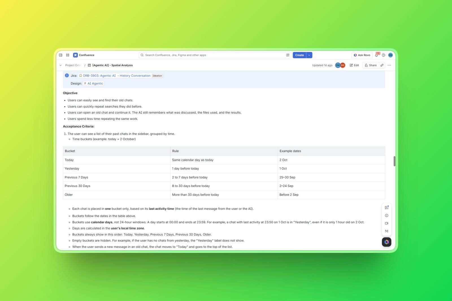Image resolution: width=452 pixels, height=301 pixels.
Task: Open notifications bell
Action: [376, 55]
